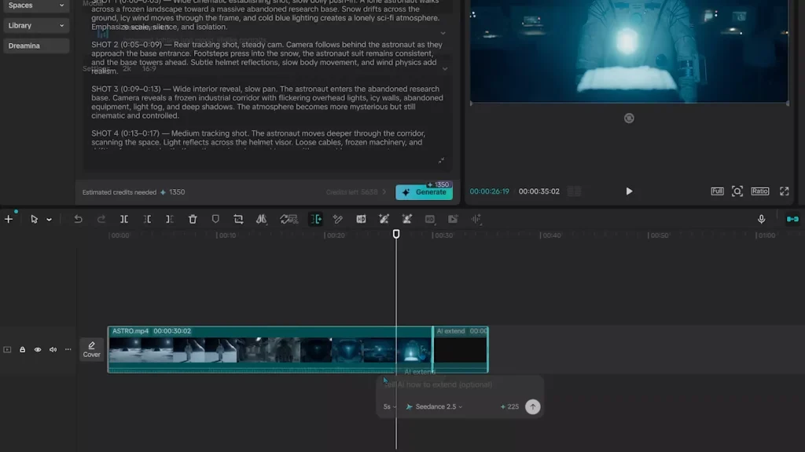Click the SHOT 3 prompt paragraph

267,103
